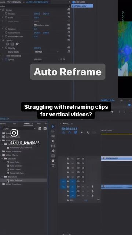Expand the Video Transitions folder
This screenshot has width=132, height=235.
click(1, 184)
